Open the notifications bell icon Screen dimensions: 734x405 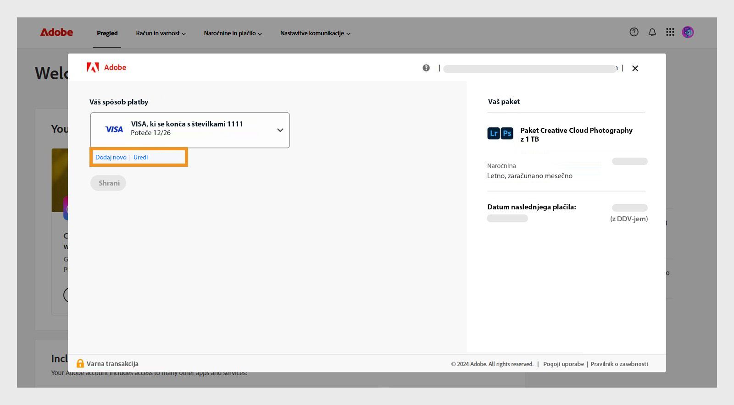(x=652, y=32)
